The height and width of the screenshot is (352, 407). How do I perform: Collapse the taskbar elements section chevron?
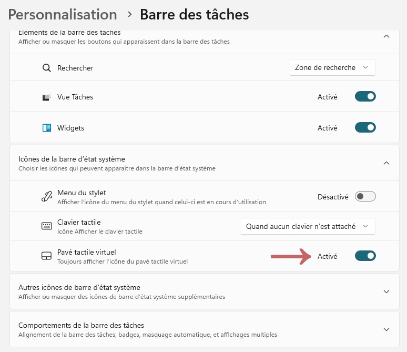[386, 36]
